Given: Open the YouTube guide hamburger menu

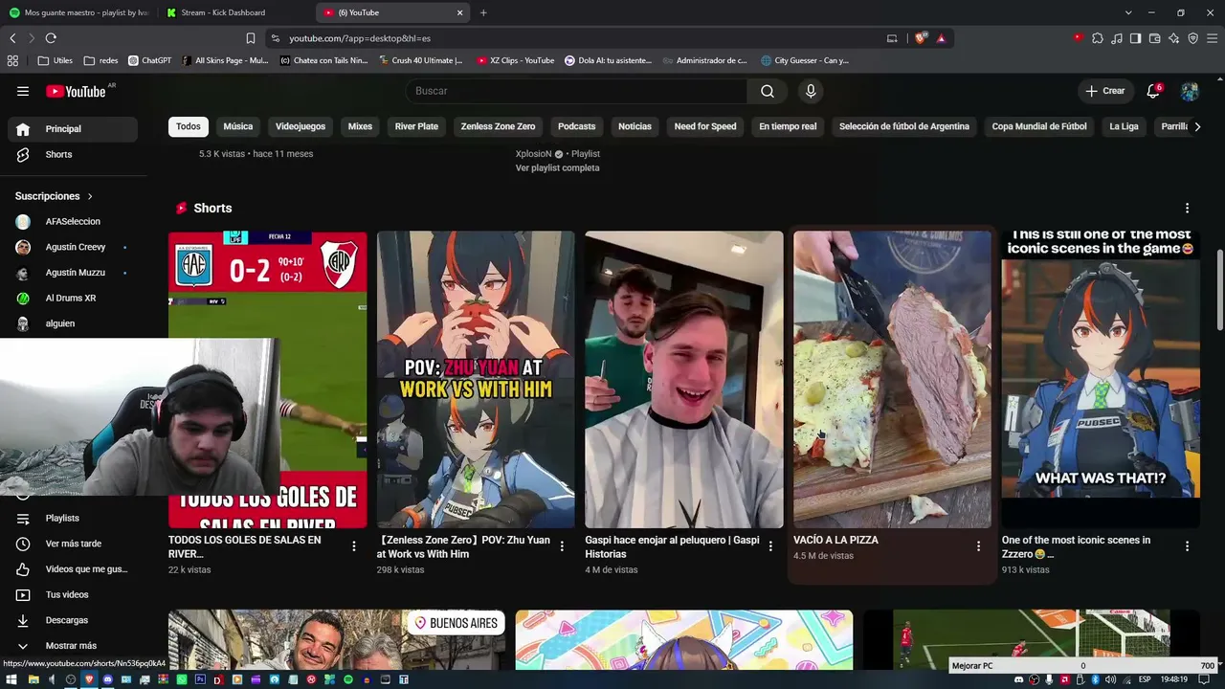Looking at the screenshot, I should 23,91.
